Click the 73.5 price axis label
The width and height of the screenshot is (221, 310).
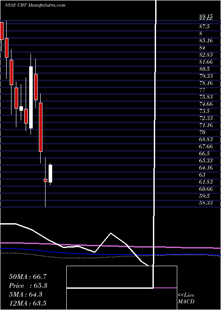[x=204, y=111]
